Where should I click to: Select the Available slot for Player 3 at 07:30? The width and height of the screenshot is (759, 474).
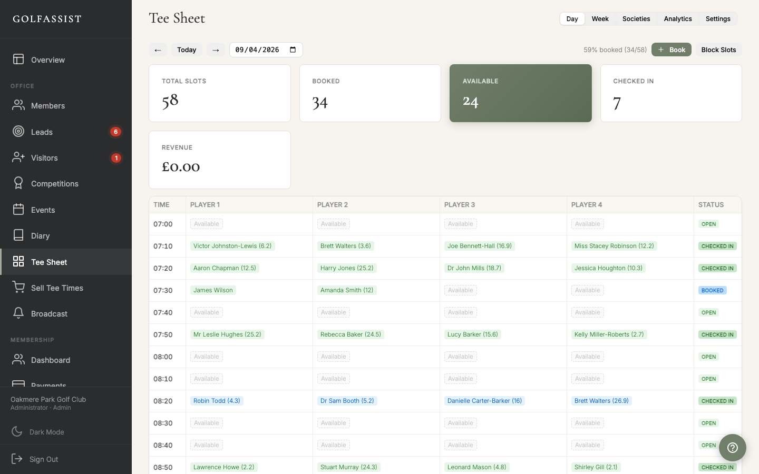pyautogui.click(x=460, y=290)
